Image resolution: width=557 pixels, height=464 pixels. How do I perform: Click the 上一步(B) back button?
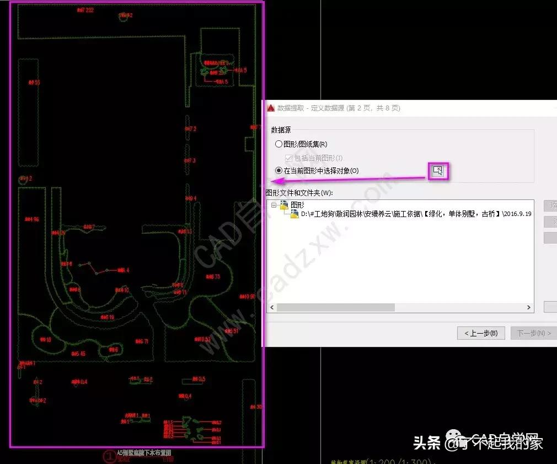click(x=481, y=333)
